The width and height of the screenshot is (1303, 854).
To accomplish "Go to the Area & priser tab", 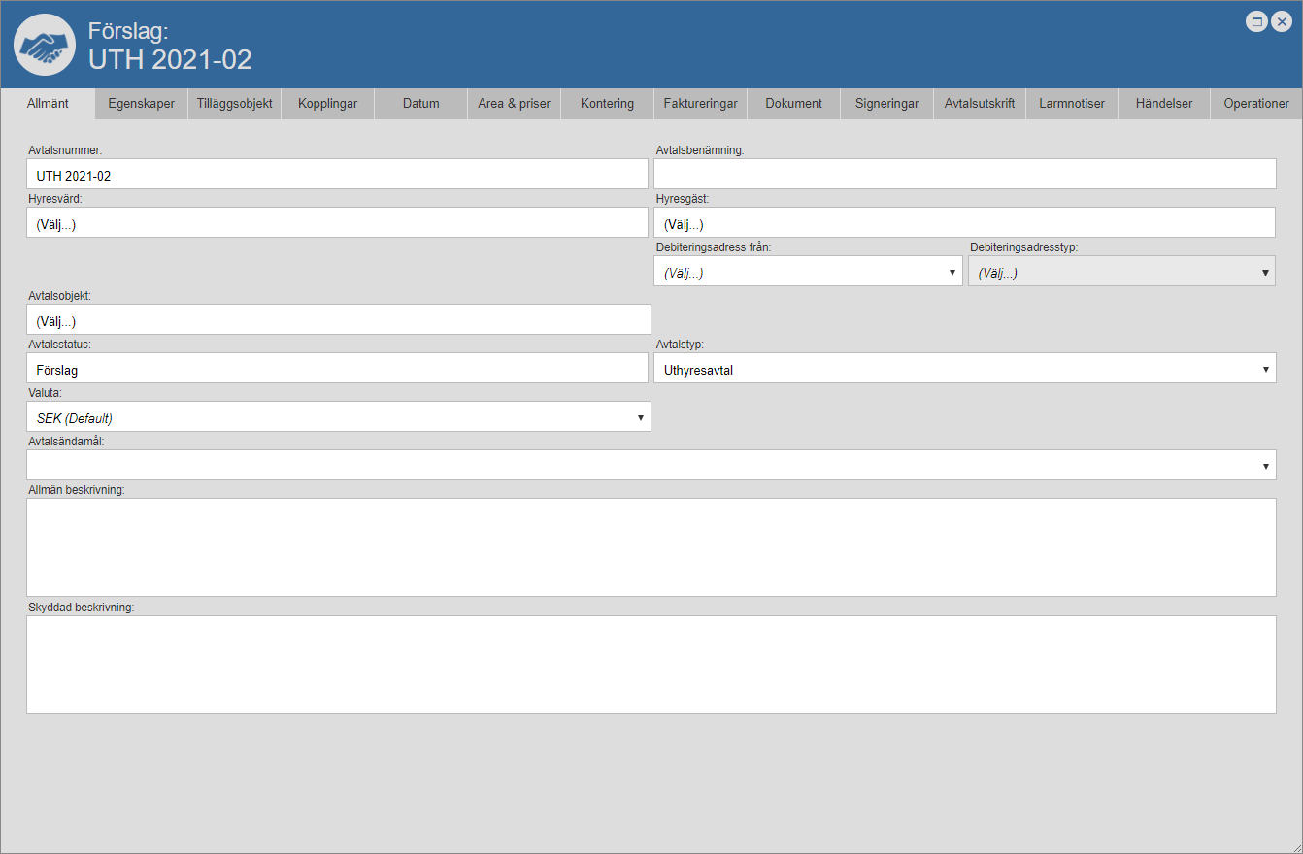I will [x=514, y=104].
